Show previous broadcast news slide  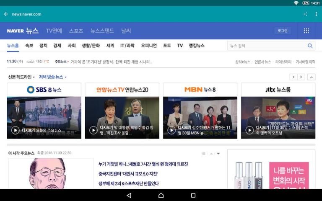point(293,77)
